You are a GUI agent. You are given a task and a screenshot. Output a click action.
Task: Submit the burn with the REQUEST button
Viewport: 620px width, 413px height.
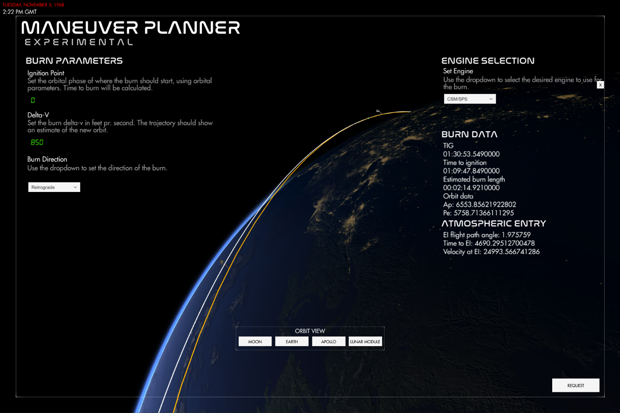[576, 385]
